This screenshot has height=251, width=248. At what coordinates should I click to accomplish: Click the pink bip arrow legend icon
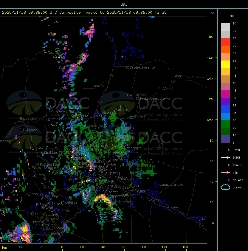point(225,172)
